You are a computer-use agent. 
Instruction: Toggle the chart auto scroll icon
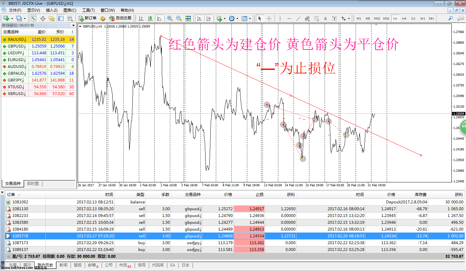[x=199, y=18]
